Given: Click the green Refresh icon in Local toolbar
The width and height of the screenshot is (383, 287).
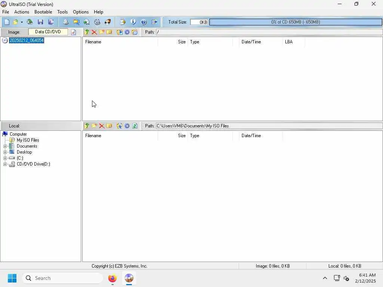Looking at the screenshot, I should click(x=135, y=126).
